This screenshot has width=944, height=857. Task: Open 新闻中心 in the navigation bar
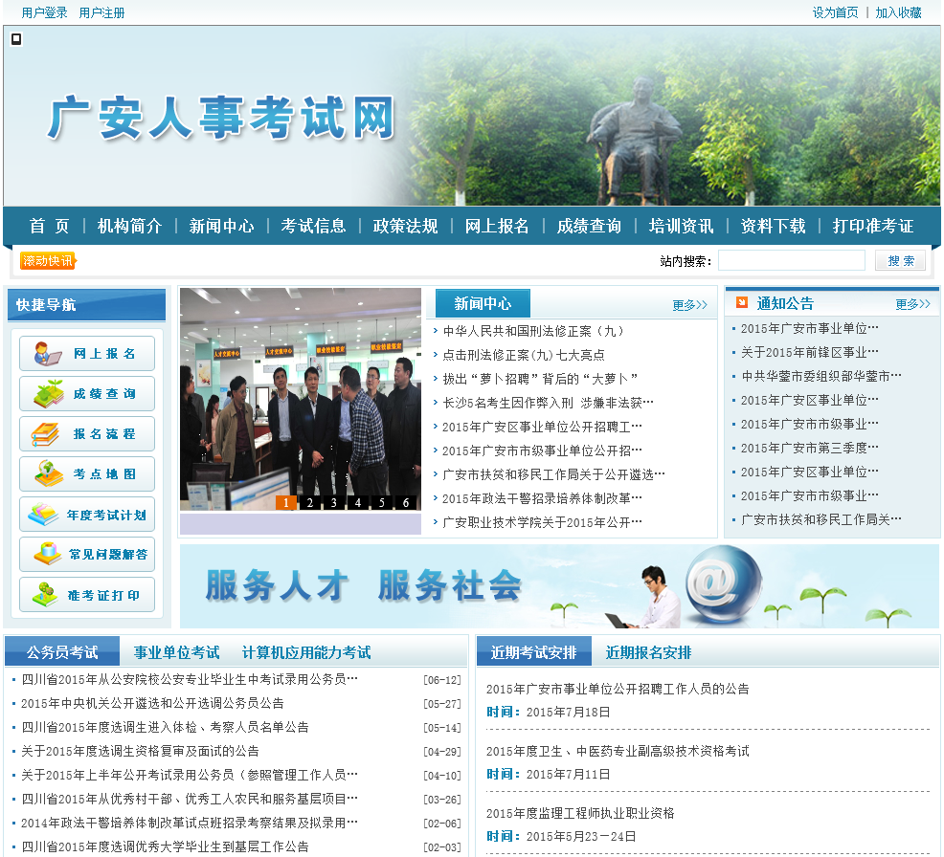coord(221,226)
